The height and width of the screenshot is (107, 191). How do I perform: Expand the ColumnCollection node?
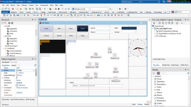[6, 51]
